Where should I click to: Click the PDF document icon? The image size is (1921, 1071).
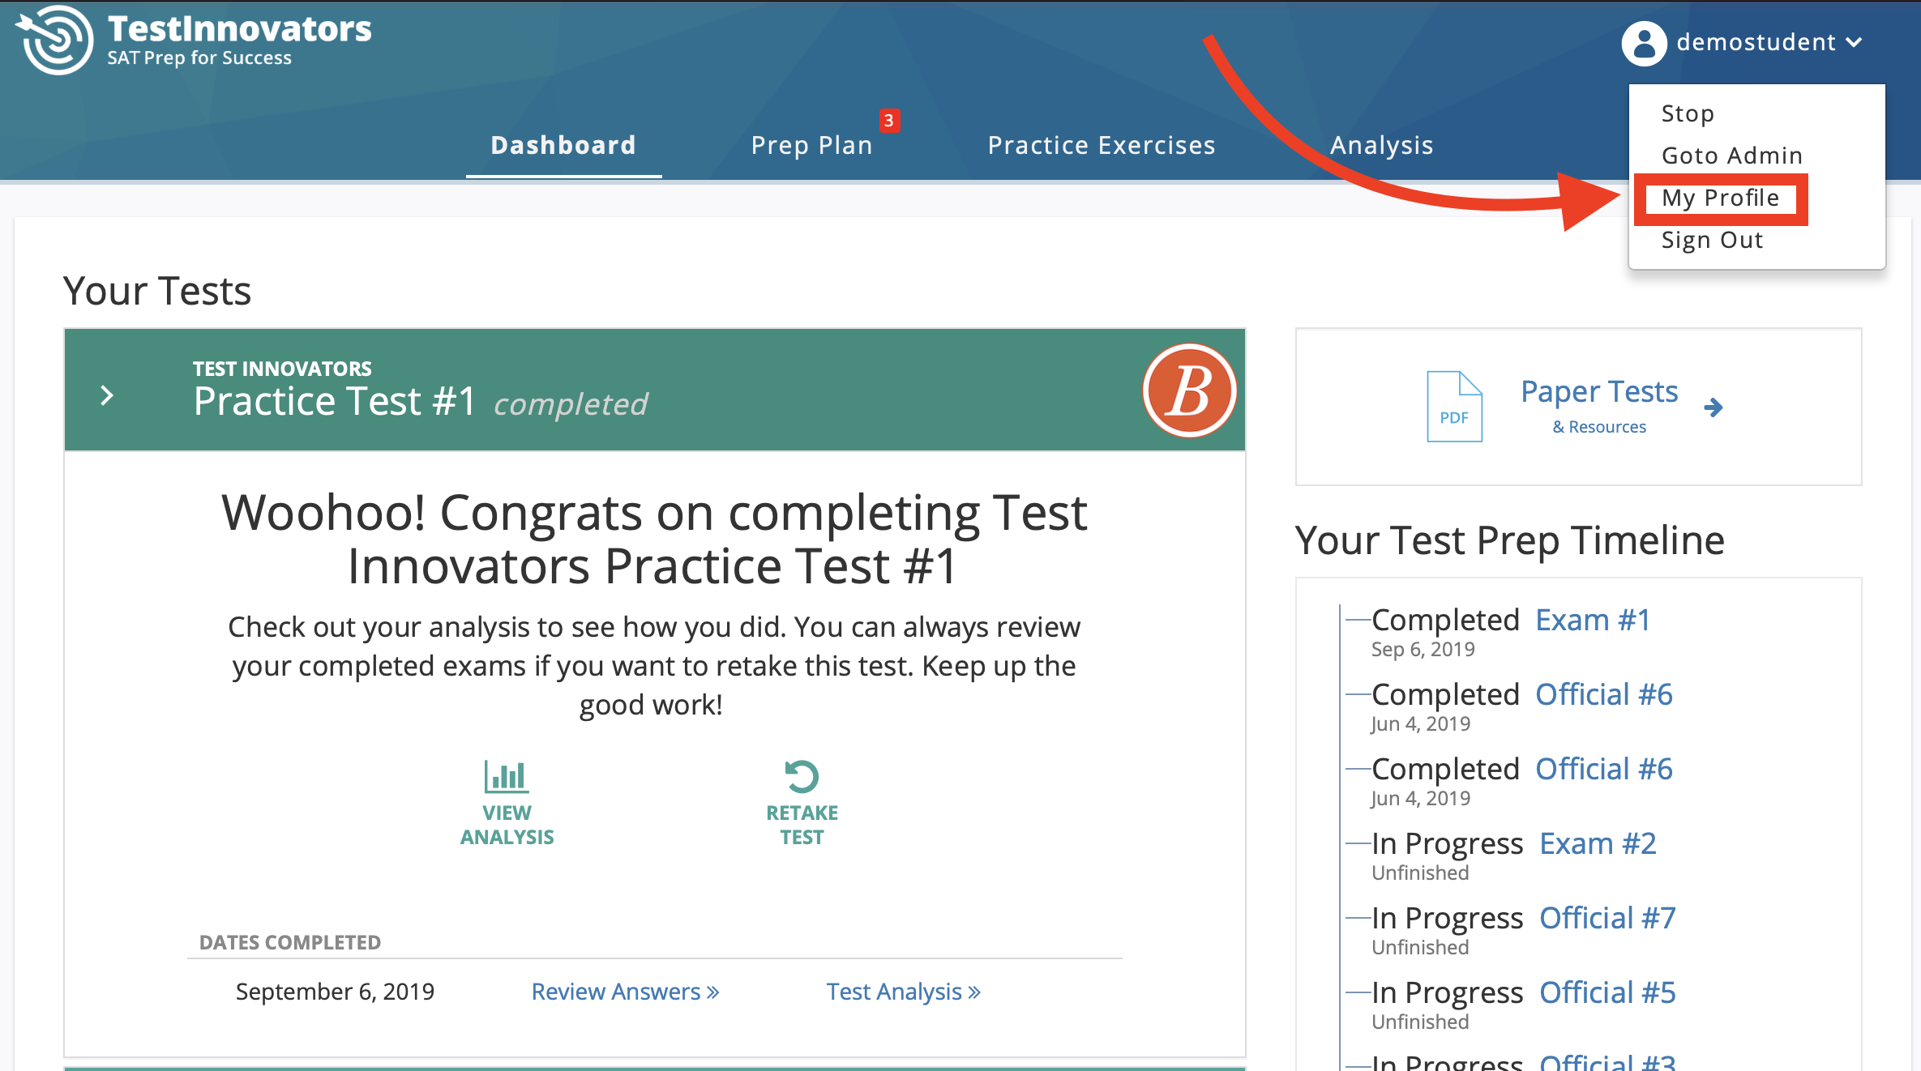(x=1454, y=407)
